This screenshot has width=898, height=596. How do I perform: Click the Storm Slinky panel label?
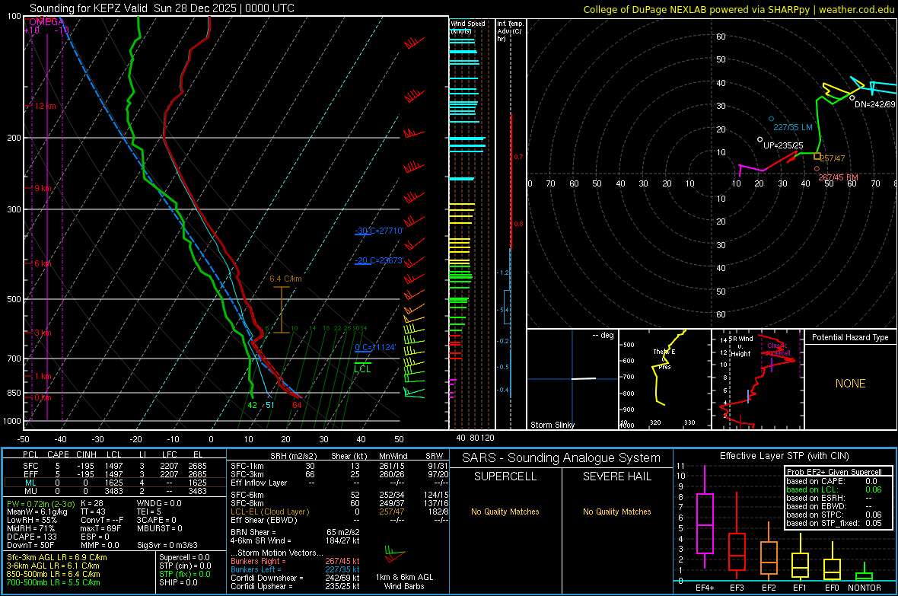click(552, 425)
